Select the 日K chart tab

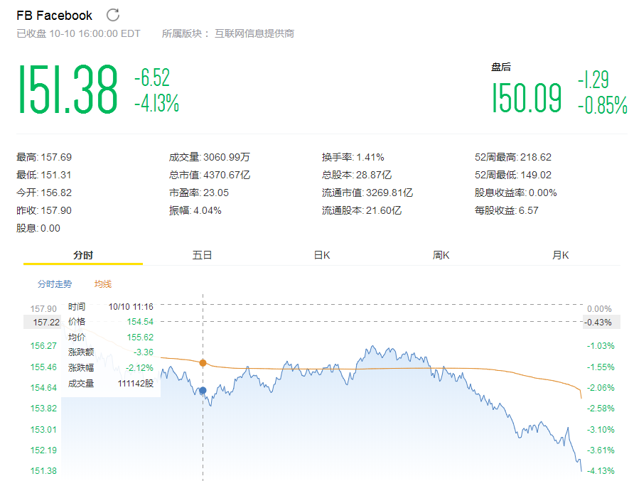(x=322, y=255)
